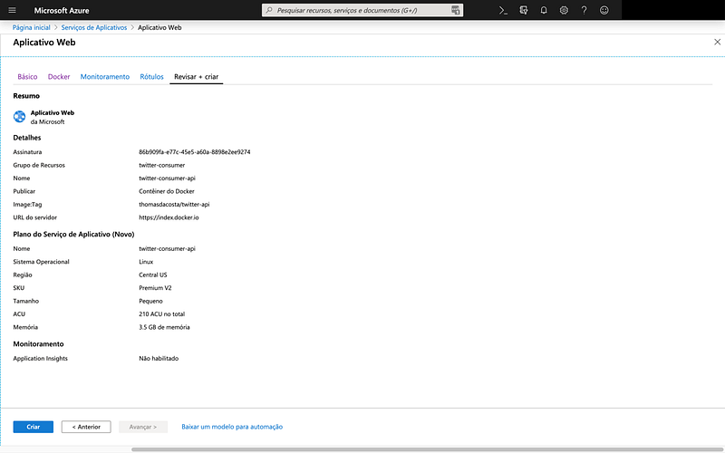The height and width of the screenshot is (453, 725).
Task: Switch to the Rótulos tab
Action: click(x=151, y=77)
